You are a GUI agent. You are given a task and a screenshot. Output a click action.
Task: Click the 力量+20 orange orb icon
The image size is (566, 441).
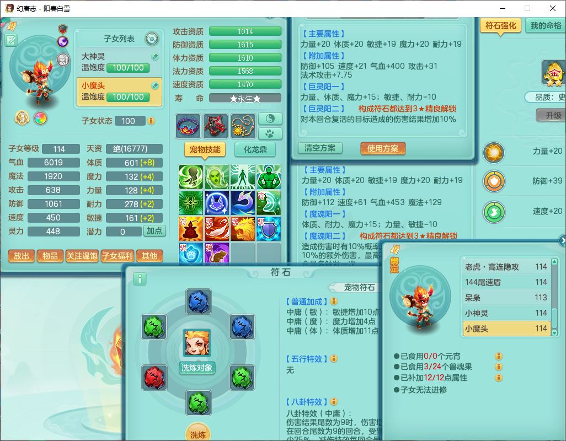[x=494, y=152]
